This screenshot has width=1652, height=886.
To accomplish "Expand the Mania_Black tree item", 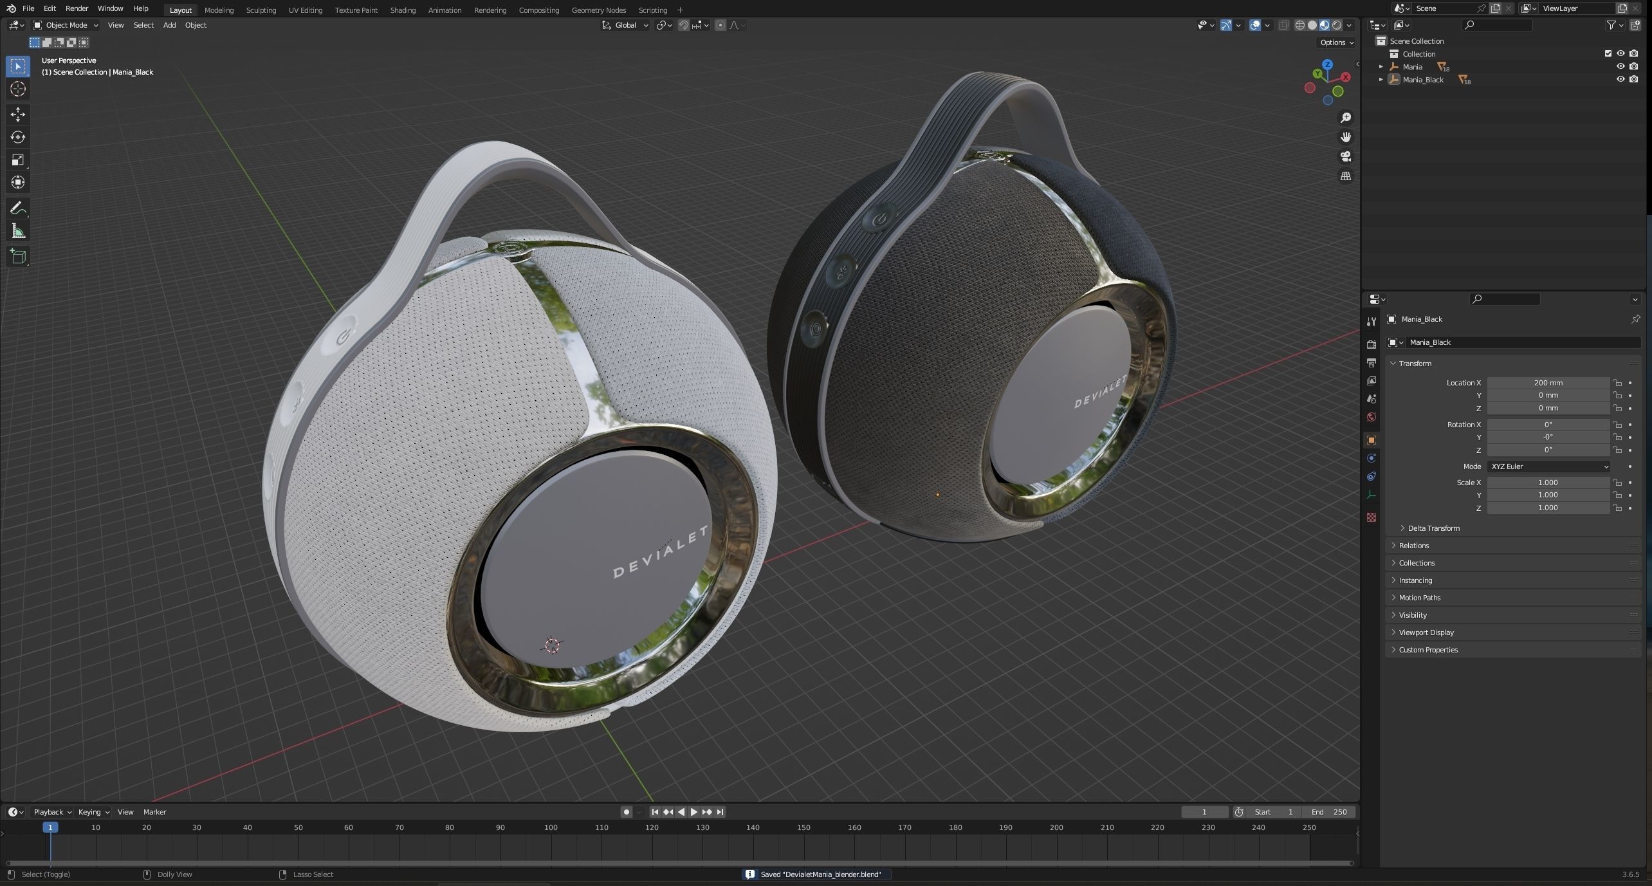I will tap(1381, 80).
